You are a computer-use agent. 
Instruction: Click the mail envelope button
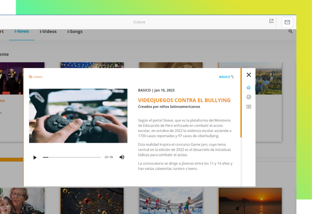(287, 22)
